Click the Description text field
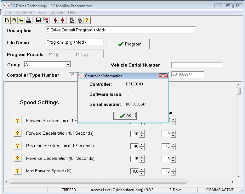The image size is (245, 194). 121,30
